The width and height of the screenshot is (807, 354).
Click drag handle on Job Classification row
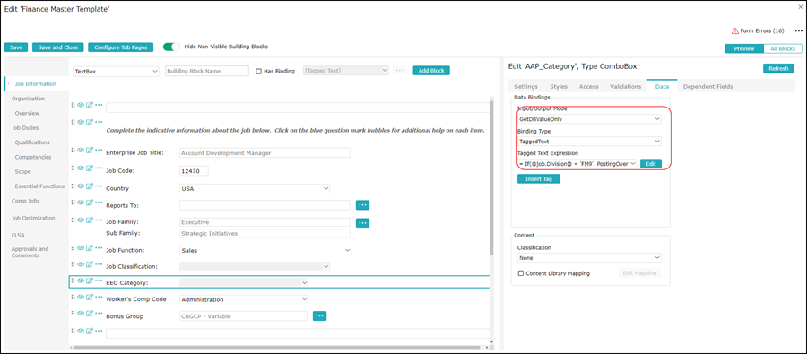click(x=74, y=264)
